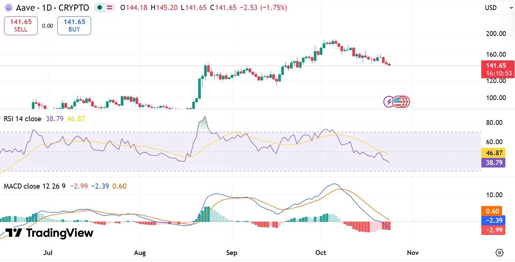This screenshot has height=262, width=515.
Task: Click the 120.00 price axis label
Action: point(496,81)
